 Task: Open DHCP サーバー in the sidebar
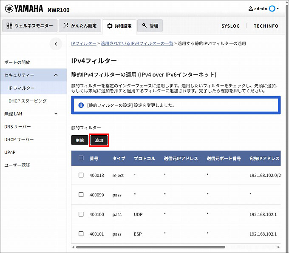(x=19, y=139)
